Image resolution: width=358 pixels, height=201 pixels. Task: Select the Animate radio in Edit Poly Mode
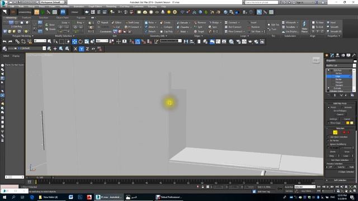pos(342,107)
